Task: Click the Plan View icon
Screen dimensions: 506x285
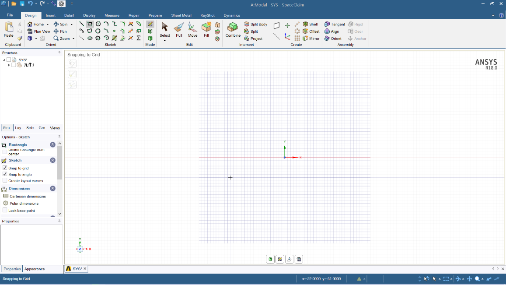Action: point(38,32)
